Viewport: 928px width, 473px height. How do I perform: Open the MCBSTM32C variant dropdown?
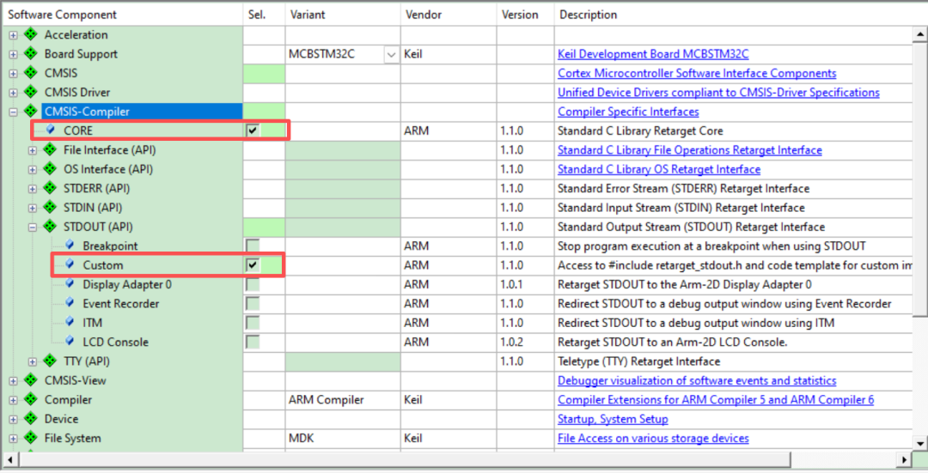tap(392, 54)
